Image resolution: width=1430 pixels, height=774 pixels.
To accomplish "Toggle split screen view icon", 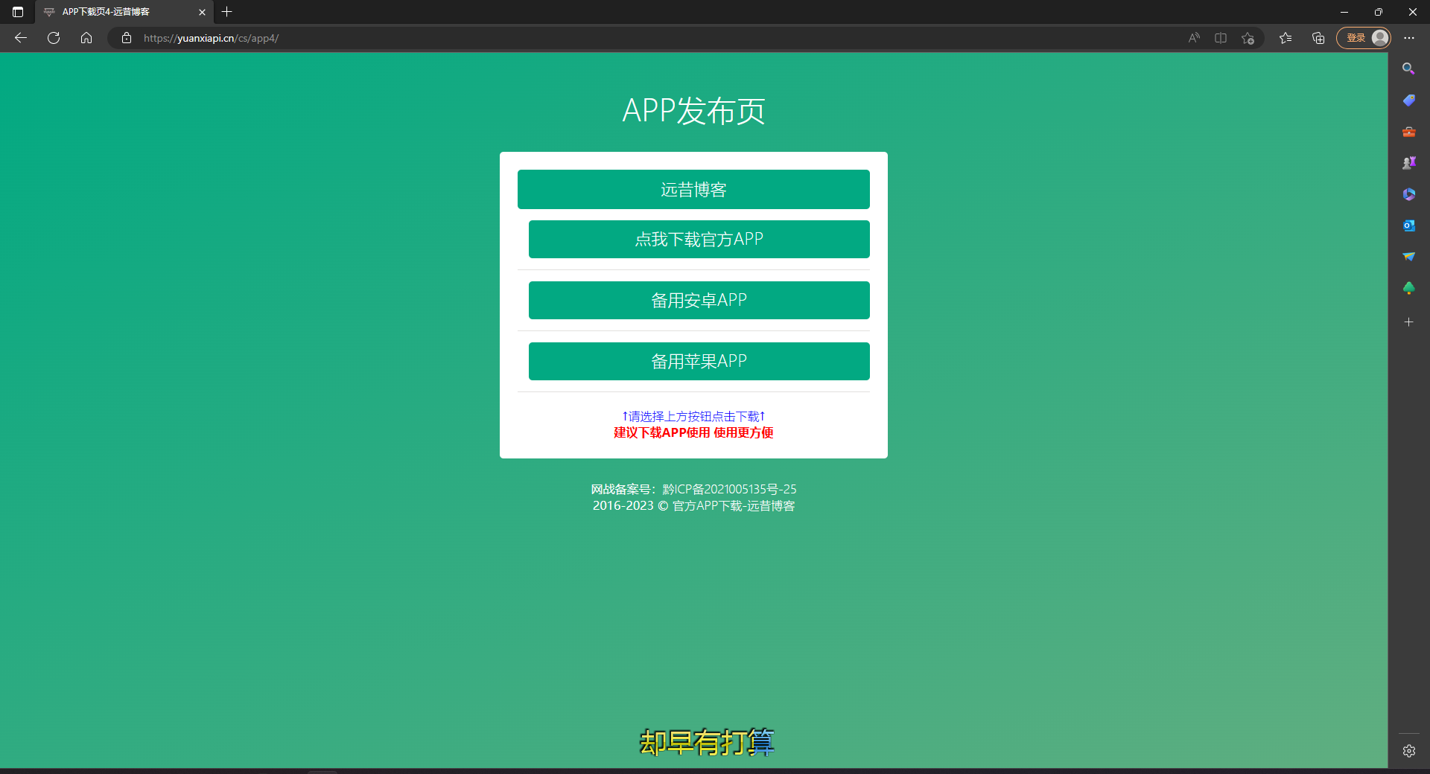I will (x=1221, y=38).
